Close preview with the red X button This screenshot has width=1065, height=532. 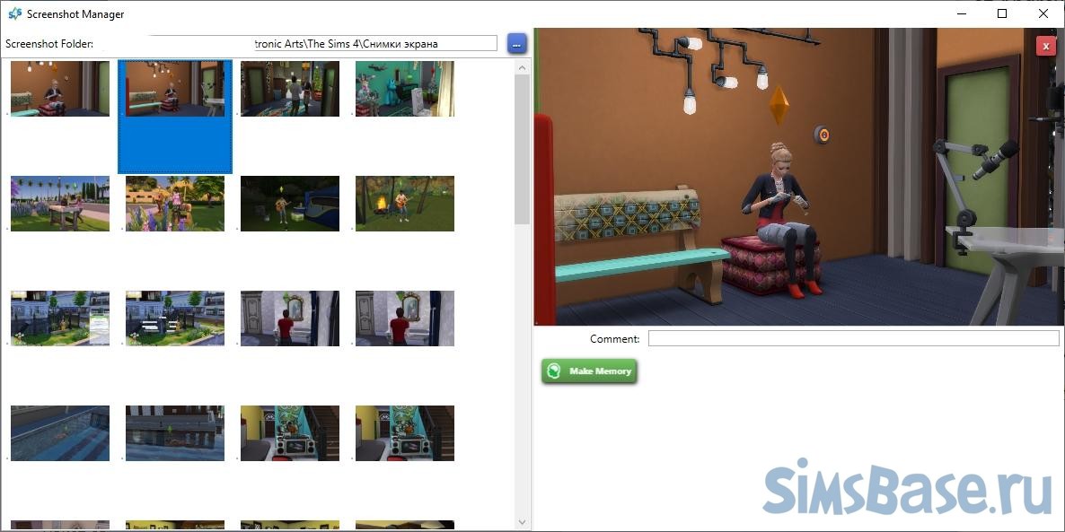coord(1045,47)
